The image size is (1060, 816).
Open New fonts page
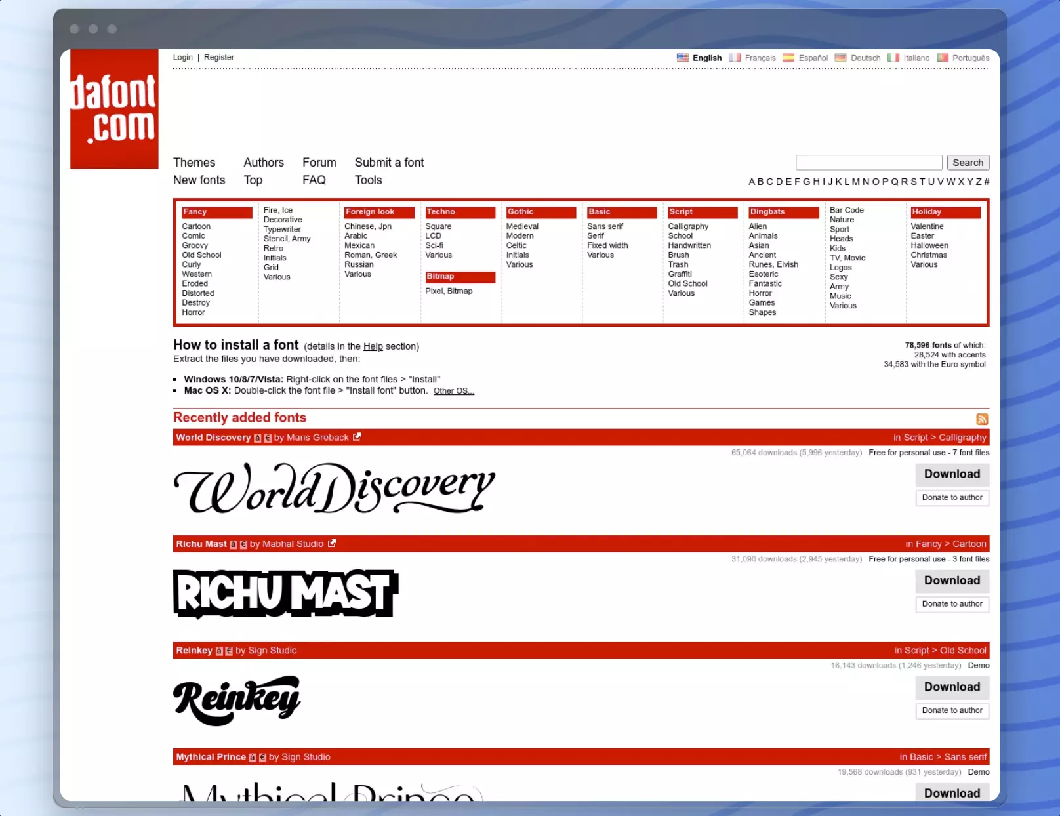(199, 180)
